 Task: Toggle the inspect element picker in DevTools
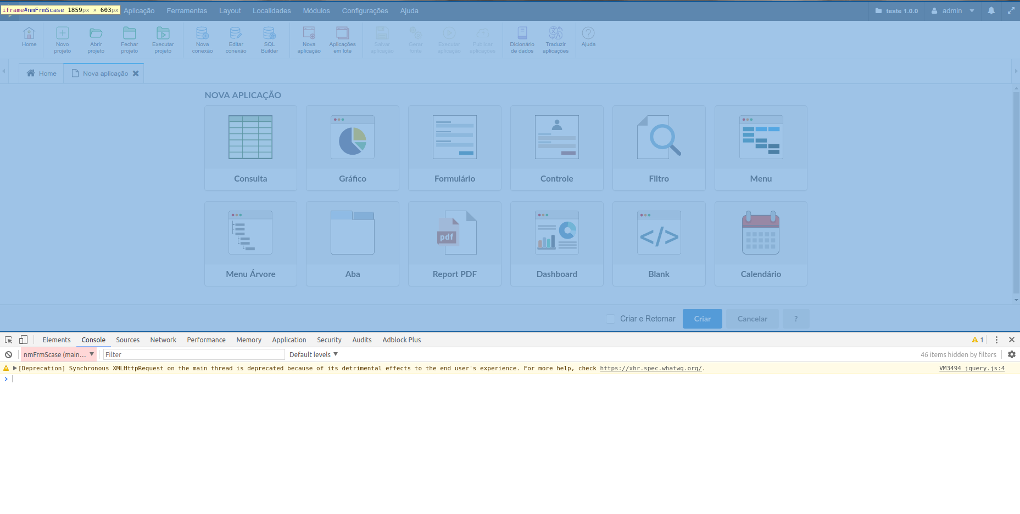point(9,340)
